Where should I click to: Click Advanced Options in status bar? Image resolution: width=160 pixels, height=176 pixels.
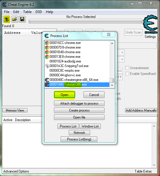(16, 171)
